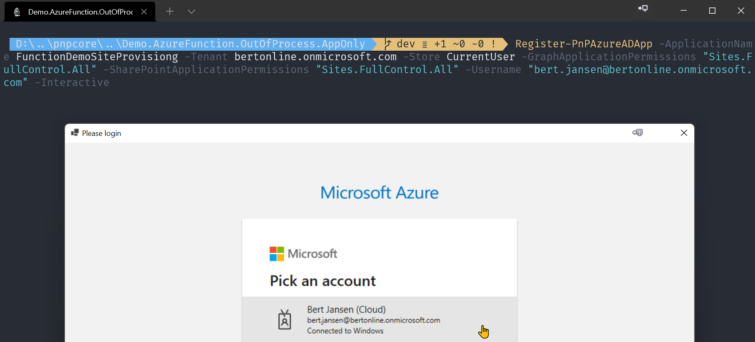Viewport: 755px width, 342px height.
Task: Click the CurrentUser store value
Action: coord(481,57)
